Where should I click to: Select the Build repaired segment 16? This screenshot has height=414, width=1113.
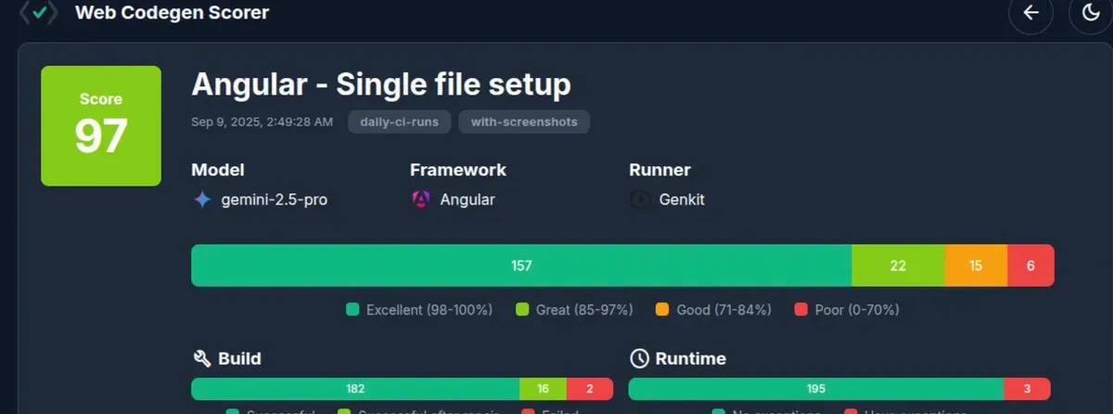pos(543,389)
